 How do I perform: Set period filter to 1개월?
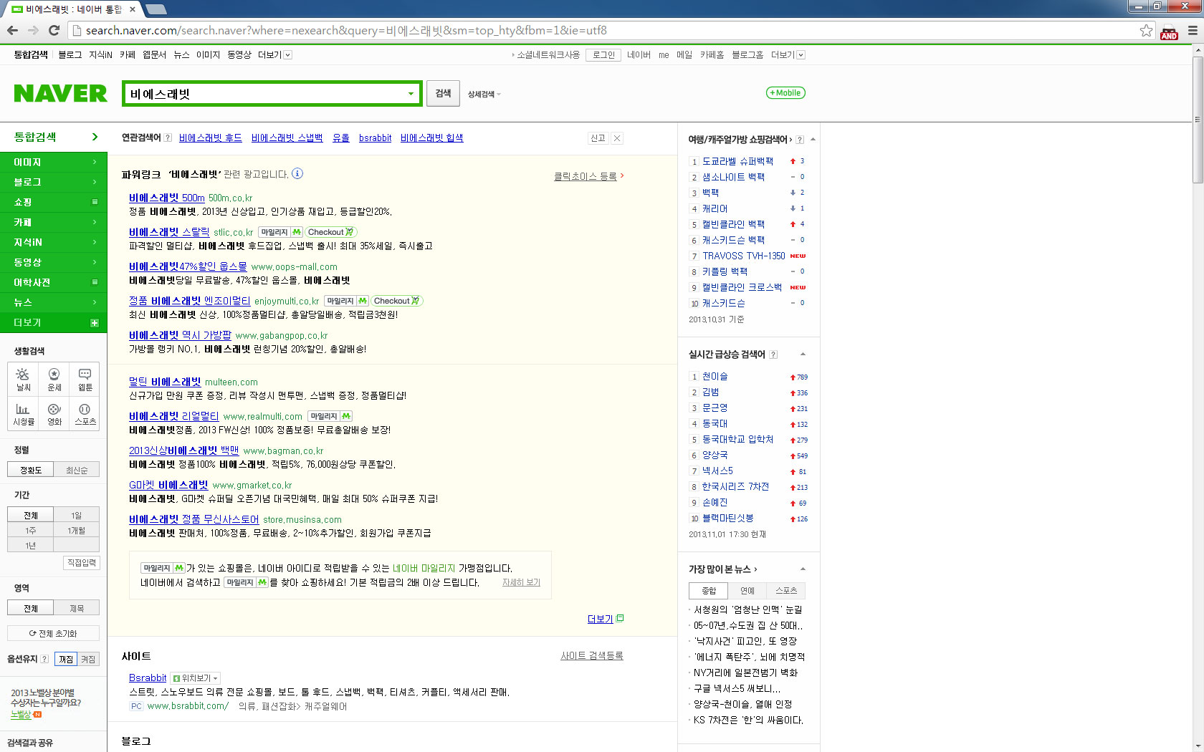pos(77,530)
